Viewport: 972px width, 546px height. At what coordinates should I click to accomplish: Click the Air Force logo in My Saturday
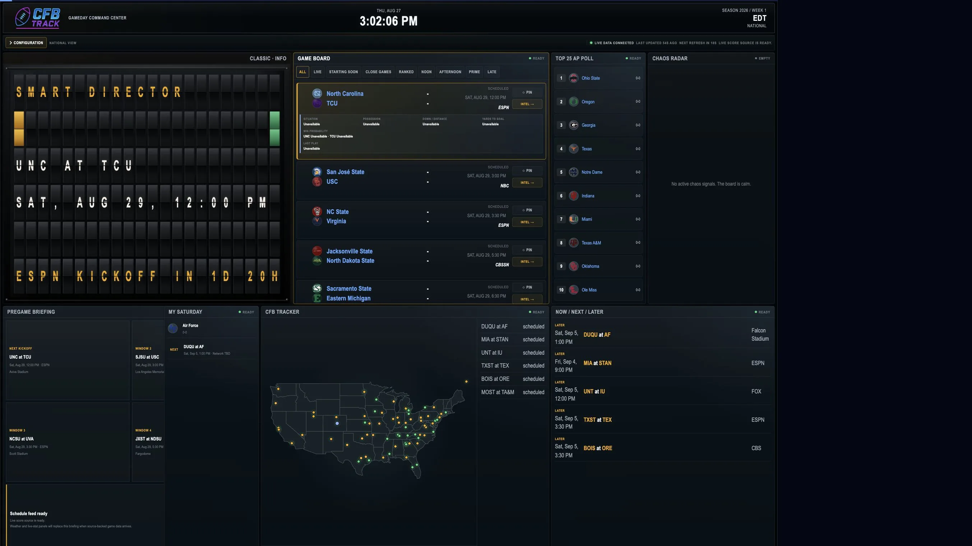tap(173, 328)
